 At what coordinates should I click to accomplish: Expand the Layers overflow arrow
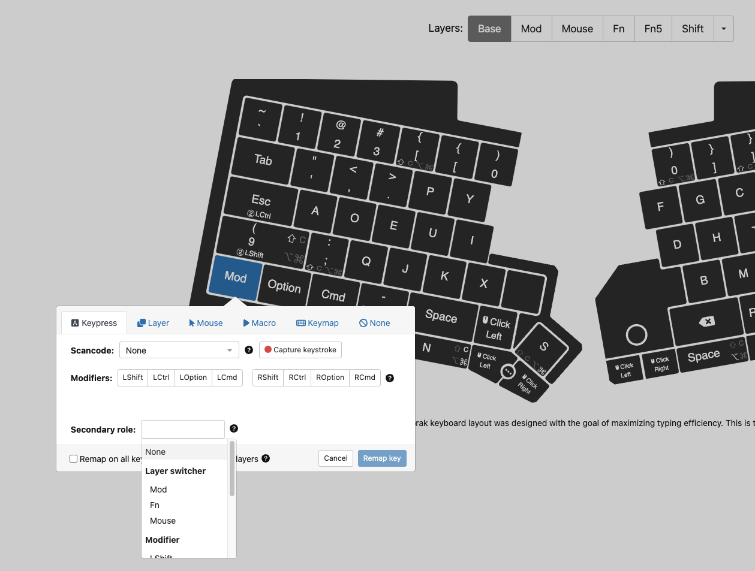click(724, 28)
